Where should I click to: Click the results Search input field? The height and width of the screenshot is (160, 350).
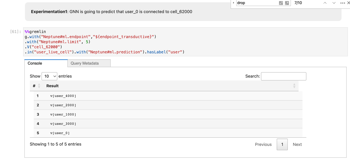[283, 76]
